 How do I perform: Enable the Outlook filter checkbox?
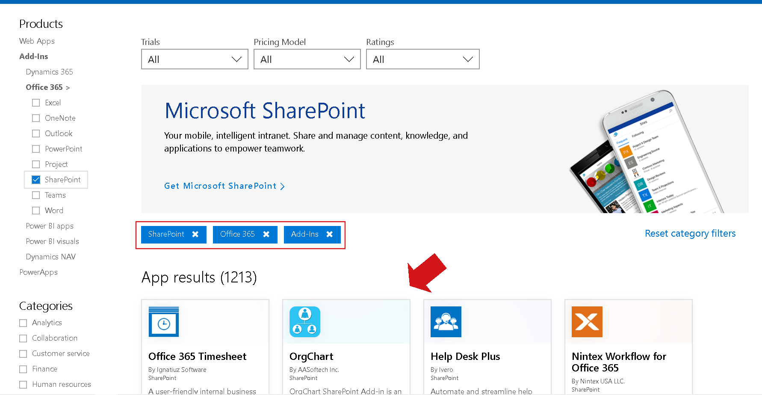pyautogui.click(x=36, y=134)
